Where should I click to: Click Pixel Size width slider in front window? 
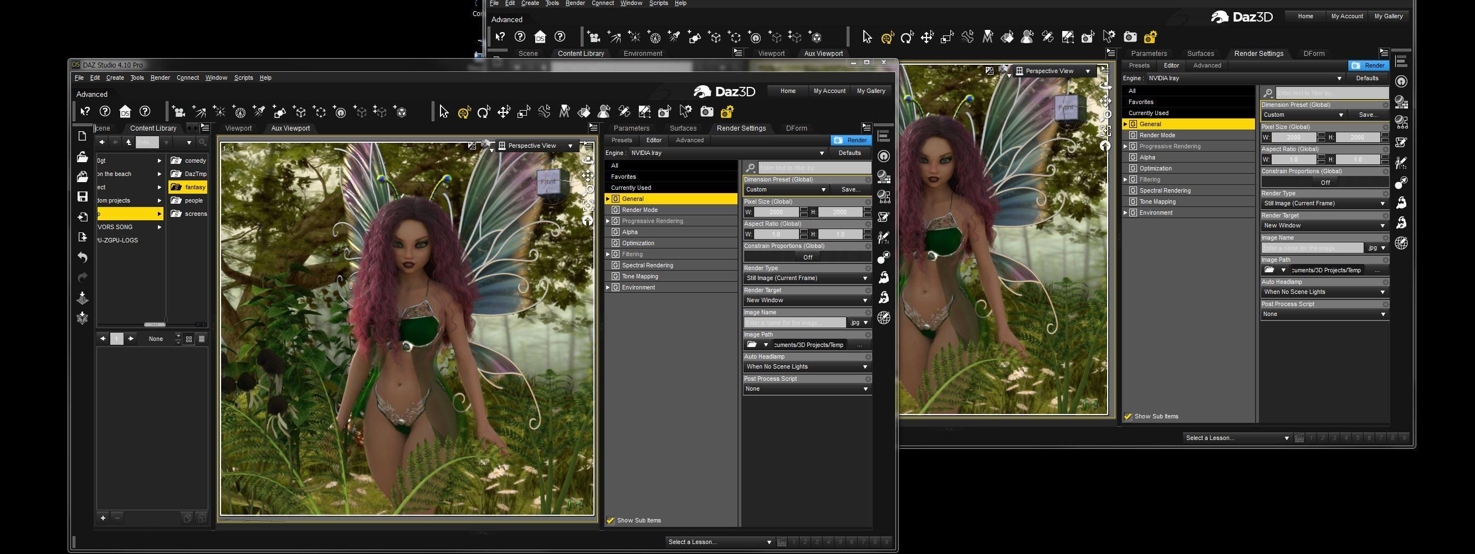click(776, 212)
